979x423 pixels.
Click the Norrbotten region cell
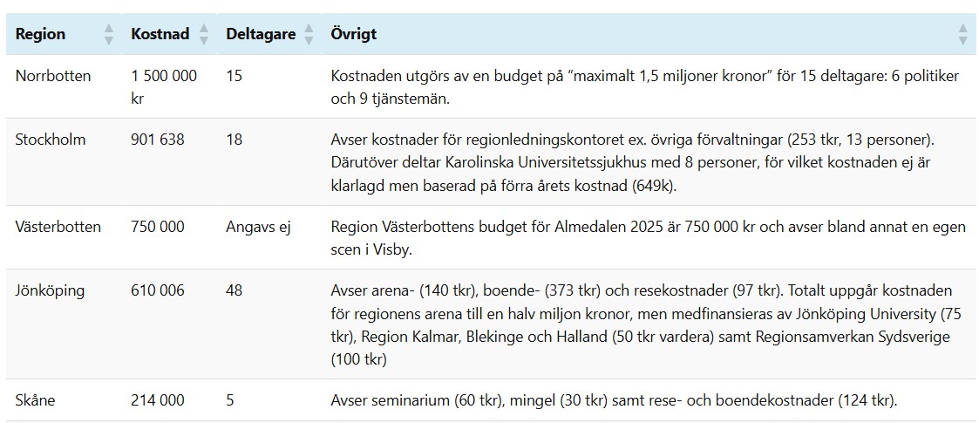[x=53, y=76]
